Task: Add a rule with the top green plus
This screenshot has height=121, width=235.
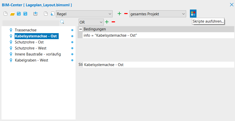Action: (119, 14)
